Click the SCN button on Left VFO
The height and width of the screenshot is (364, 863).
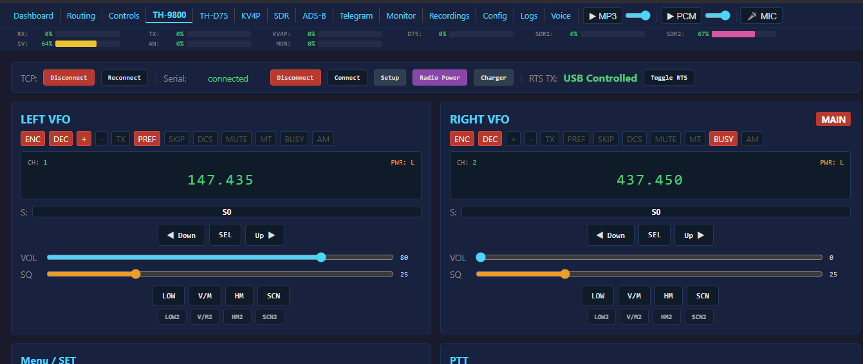click(x=274, y=296)
